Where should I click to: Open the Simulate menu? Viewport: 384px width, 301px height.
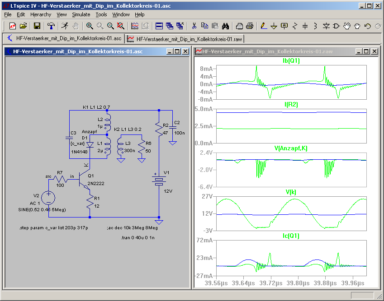click(81, 14)
